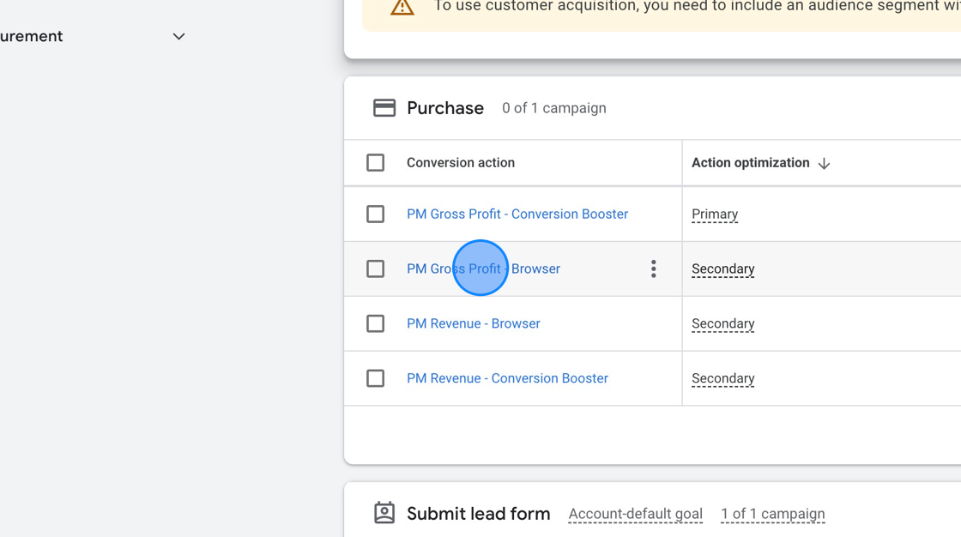Open PM Gross Profit - Browser link
Viewport: 961px width, 537px height.
pos(484,268)
